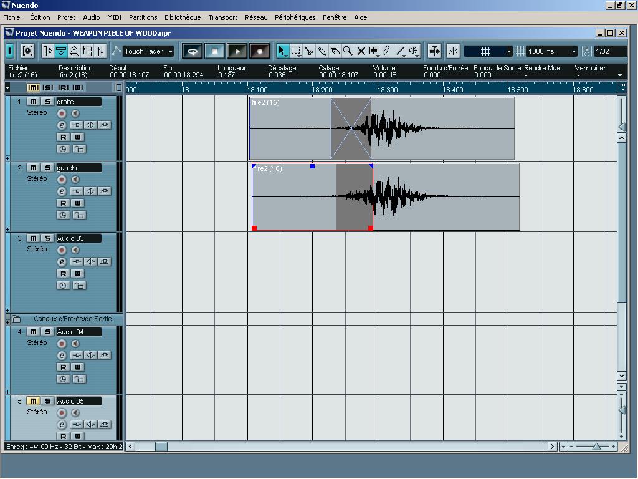Open channel edit settings for droite track
638x479 pixels.
(x=62, y=125)
